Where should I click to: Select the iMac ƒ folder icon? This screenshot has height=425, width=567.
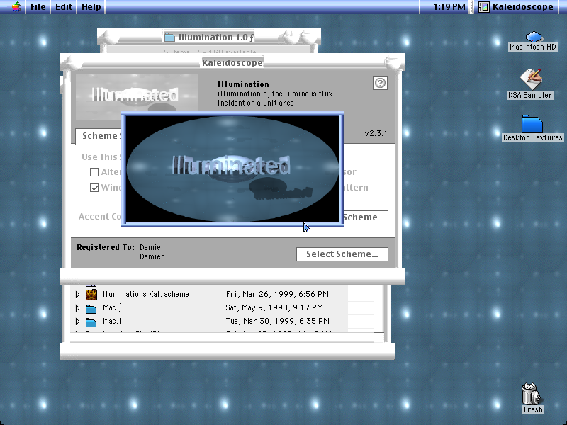tap(91, 308)
